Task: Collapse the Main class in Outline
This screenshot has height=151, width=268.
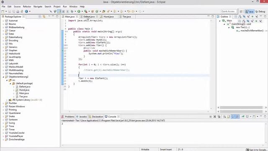Action: click(220, 21)
